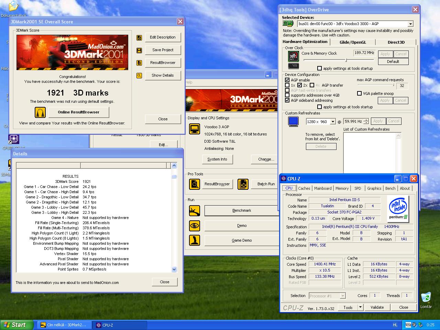Open the CPU-Z Tools dropdown arrow
Viewport: 440px width, 330px height.
tap(360, 307)
